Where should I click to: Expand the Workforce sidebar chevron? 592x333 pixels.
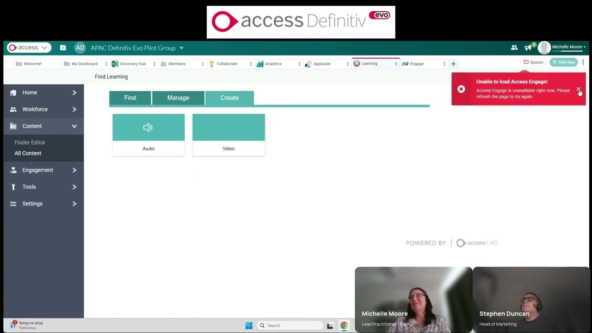[x=74, y=109]
